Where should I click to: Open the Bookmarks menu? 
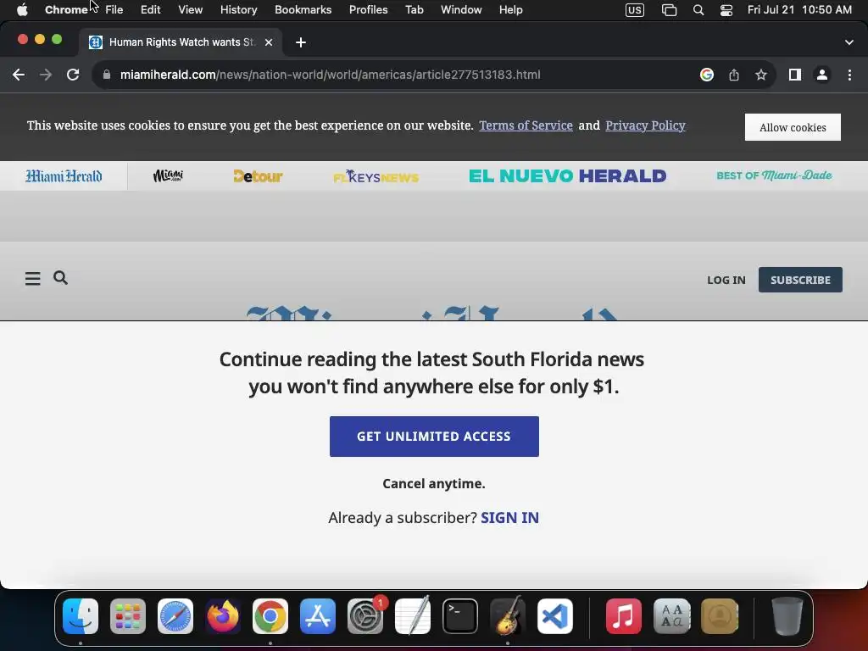pos(303,10)
